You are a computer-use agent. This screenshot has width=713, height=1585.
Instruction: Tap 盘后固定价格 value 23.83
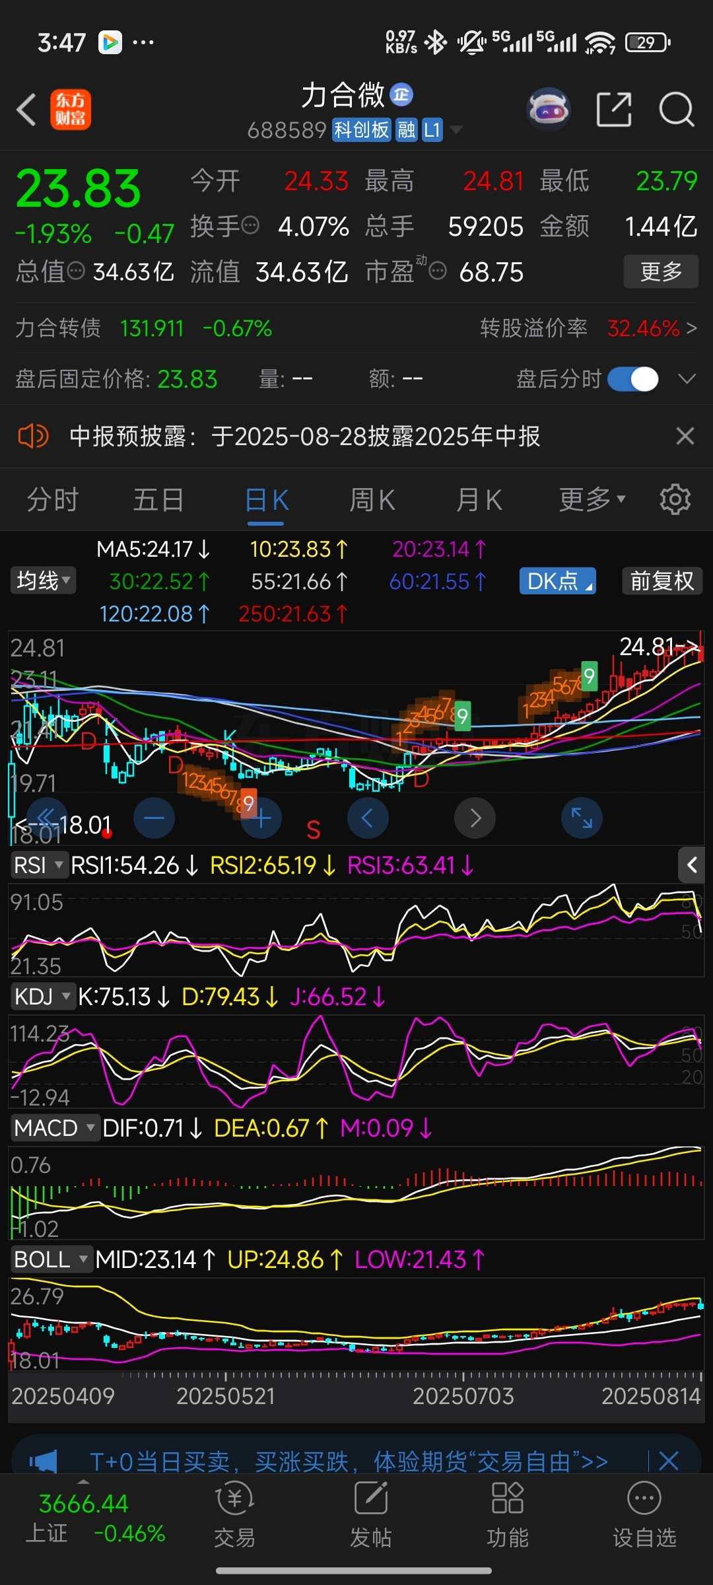pyautogui.click(x=187, y=379)
